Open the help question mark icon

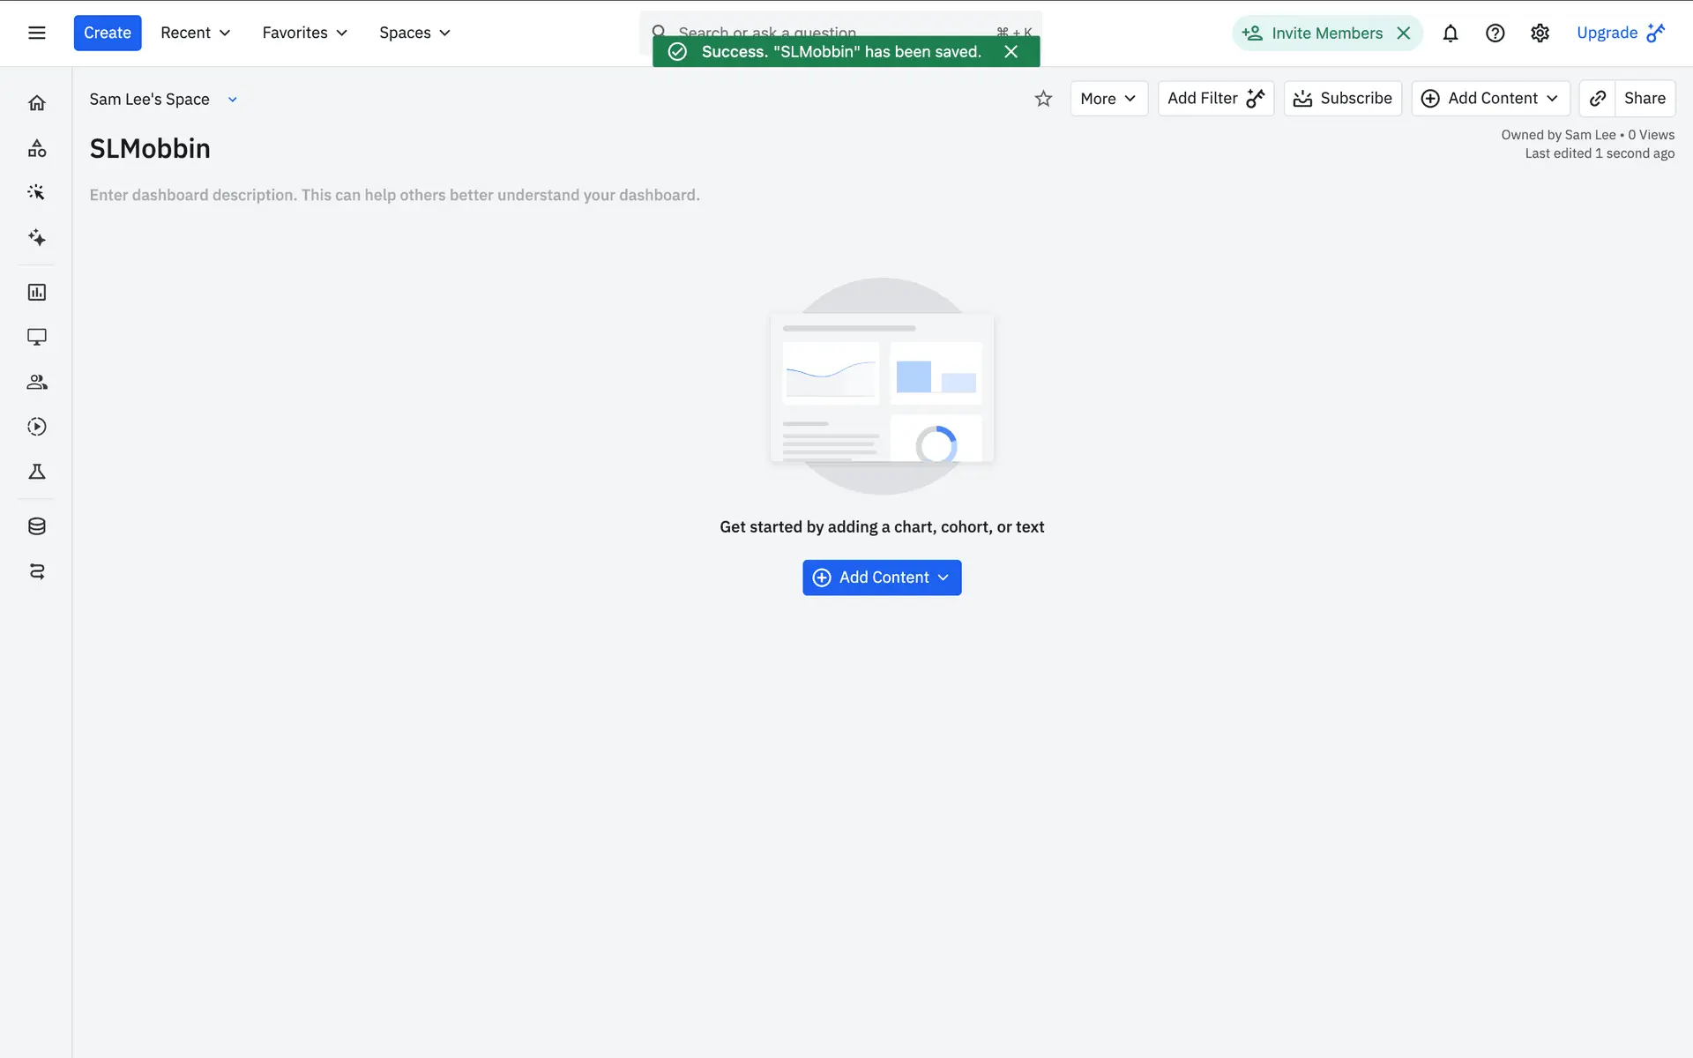[1495, 33]
